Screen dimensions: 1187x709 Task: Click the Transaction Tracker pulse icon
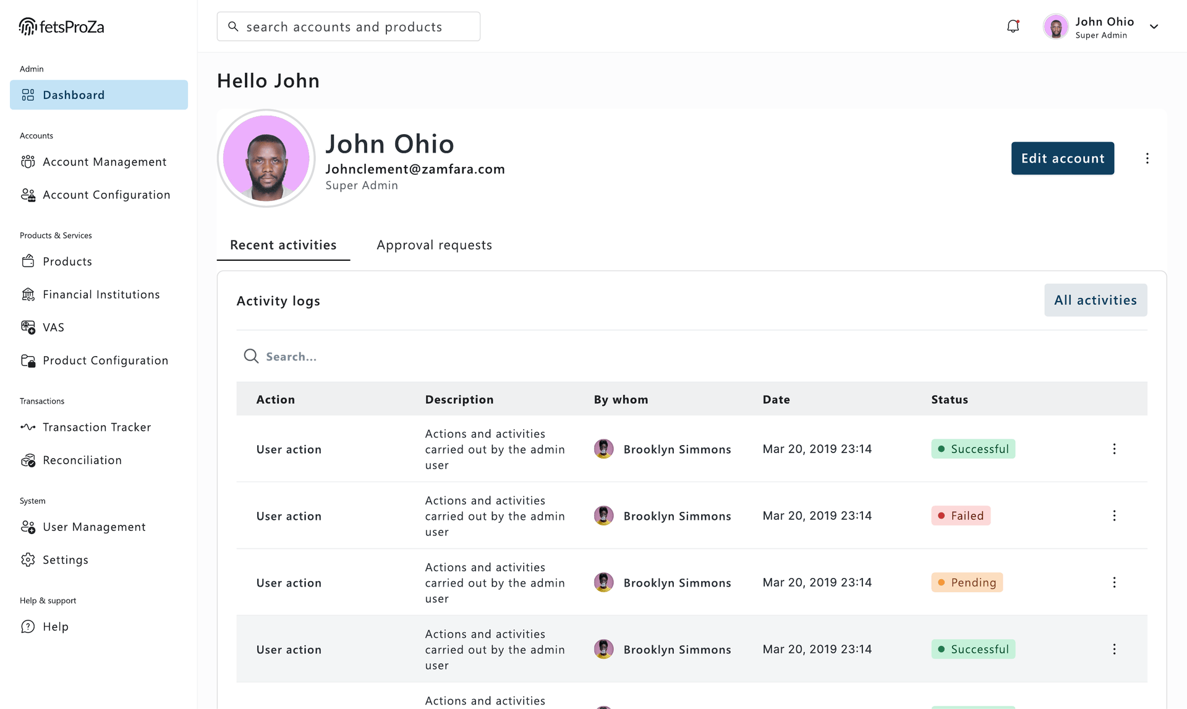pyautogui.click(x=28, y=427)
